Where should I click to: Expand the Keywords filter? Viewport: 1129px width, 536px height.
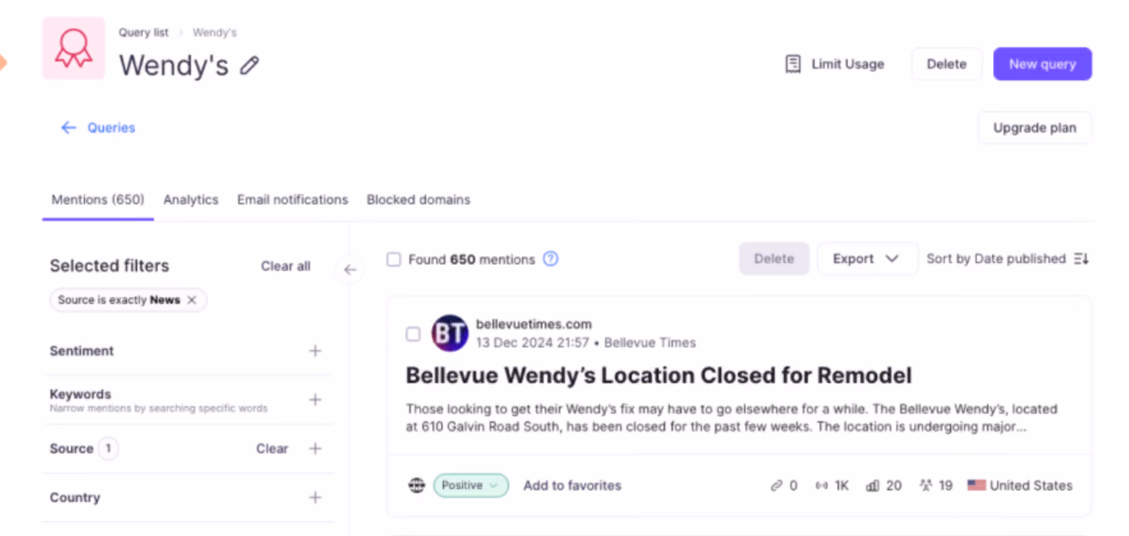tap(315, 400)
